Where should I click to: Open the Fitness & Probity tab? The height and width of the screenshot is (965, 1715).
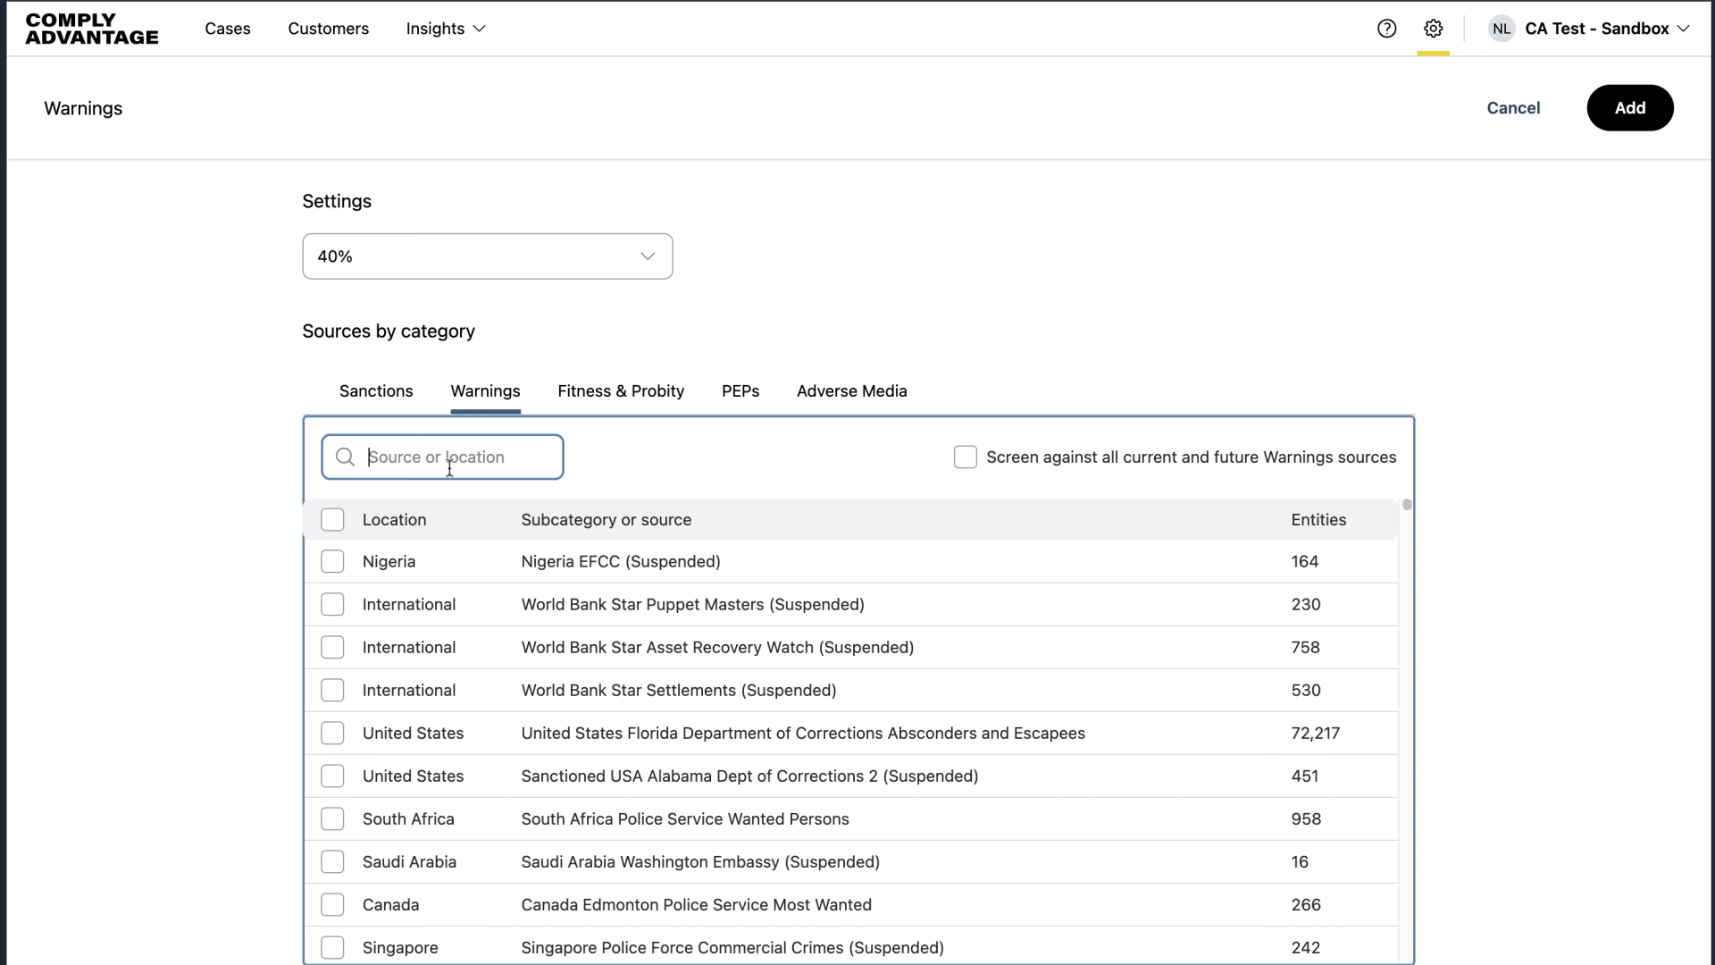[621, 391]
